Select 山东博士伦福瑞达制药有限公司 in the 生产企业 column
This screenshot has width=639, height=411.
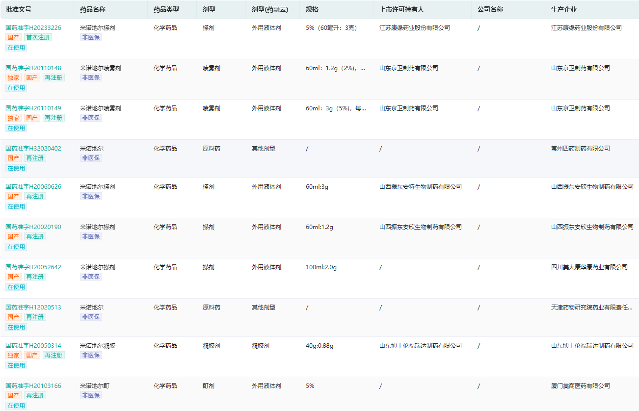click(592, 346)
